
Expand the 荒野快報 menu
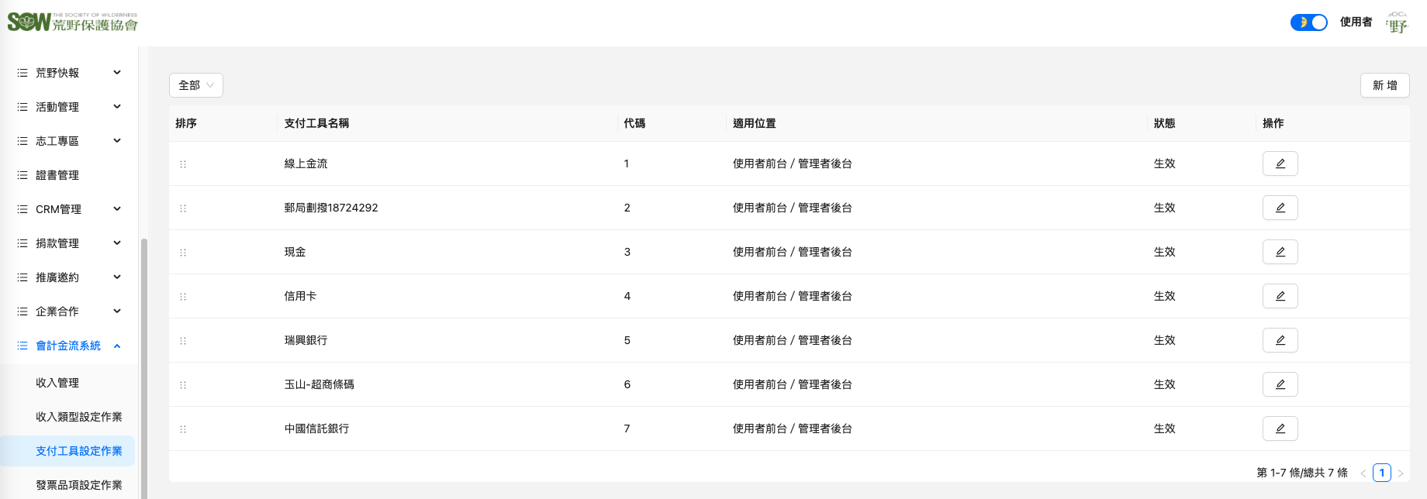coord(70,73)
